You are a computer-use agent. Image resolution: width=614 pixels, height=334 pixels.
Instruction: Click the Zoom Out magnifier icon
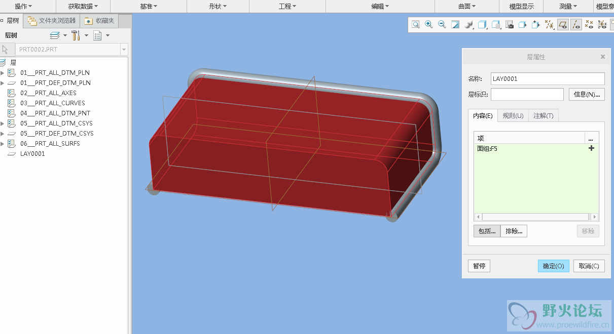click(x=442, y=24)
